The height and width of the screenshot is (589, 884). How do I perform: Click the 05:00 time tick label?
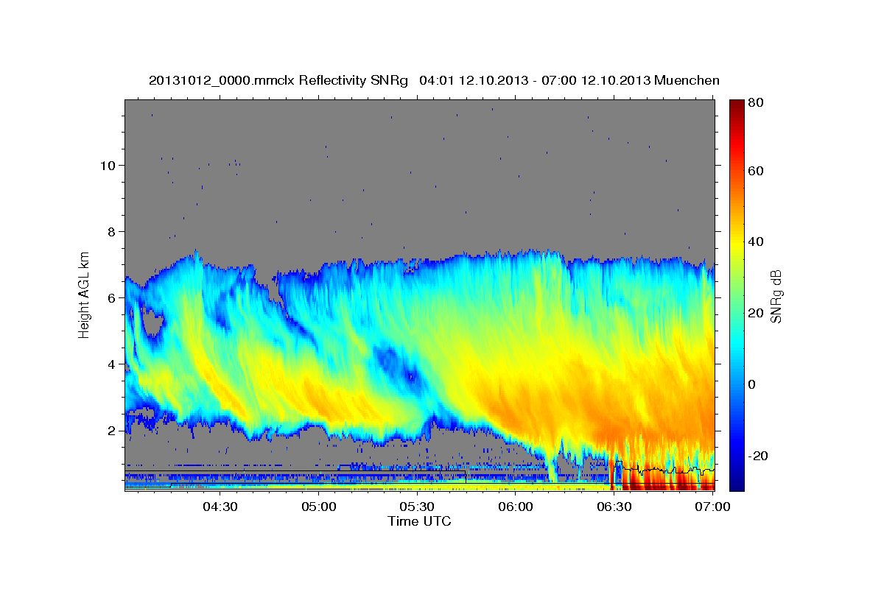(x=319, y=507)
